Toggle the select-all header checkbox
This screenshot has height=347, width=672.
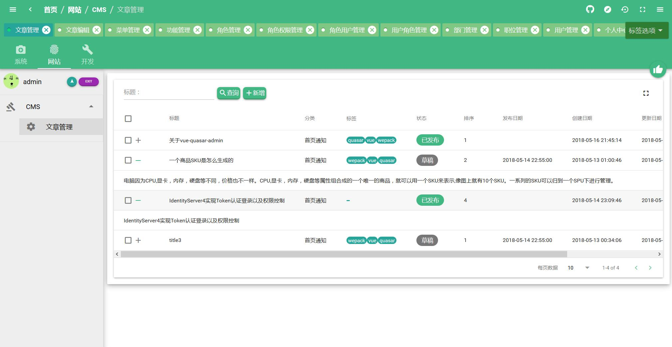[x=128, y=119]
